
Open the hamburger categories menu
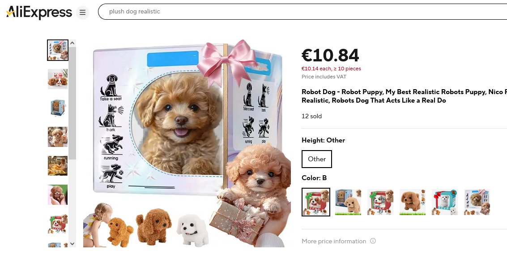[82, 13]
